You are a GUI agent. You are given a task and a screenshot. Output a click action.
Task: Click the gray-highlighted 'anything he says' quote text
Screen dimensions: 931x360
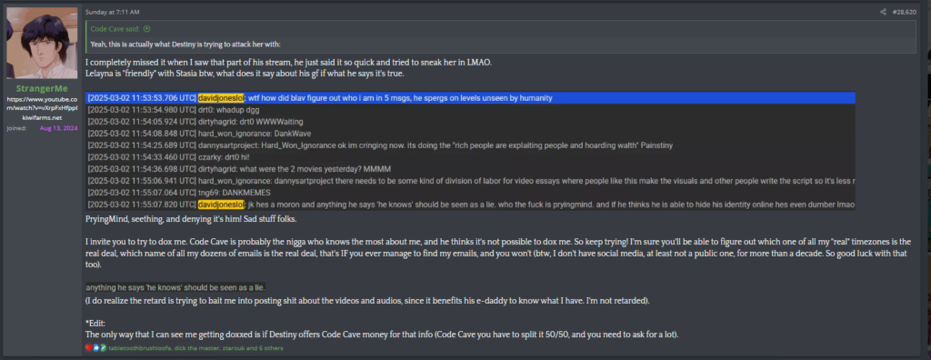pos(175,287)
